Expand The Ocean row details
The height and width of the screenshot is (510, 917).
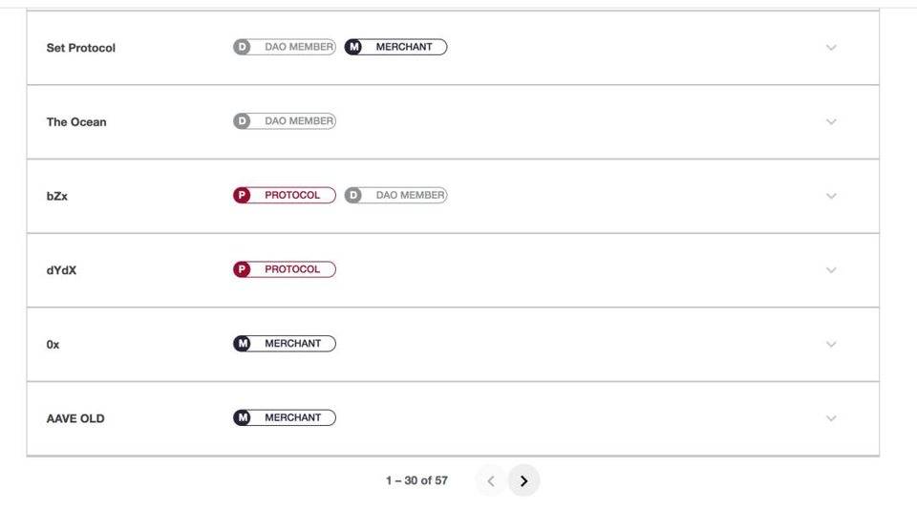click(x=831, y=122)
